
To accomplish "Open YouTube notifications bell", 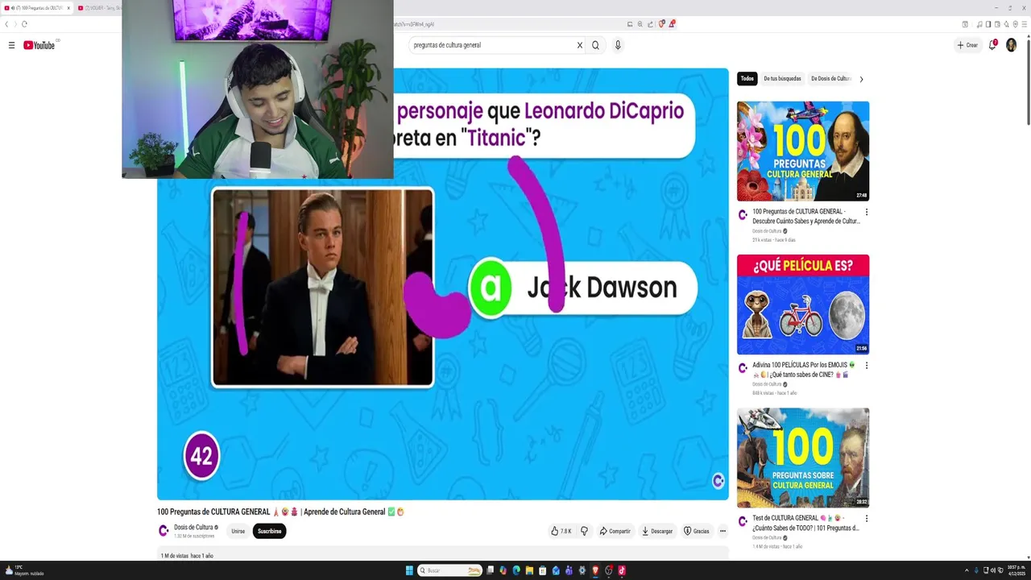I will point(992,45).
